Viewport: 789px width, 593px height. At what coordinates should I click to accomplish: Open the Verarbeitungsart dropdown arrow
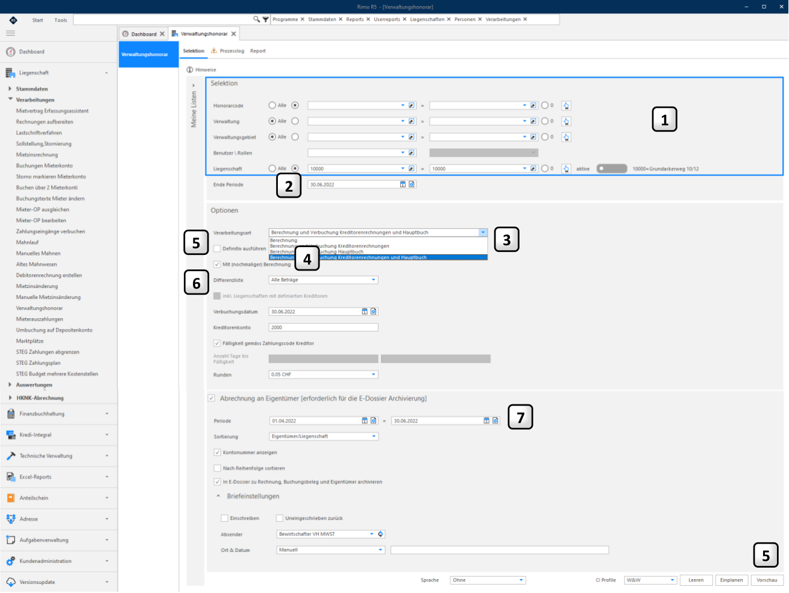click(483, 233)
